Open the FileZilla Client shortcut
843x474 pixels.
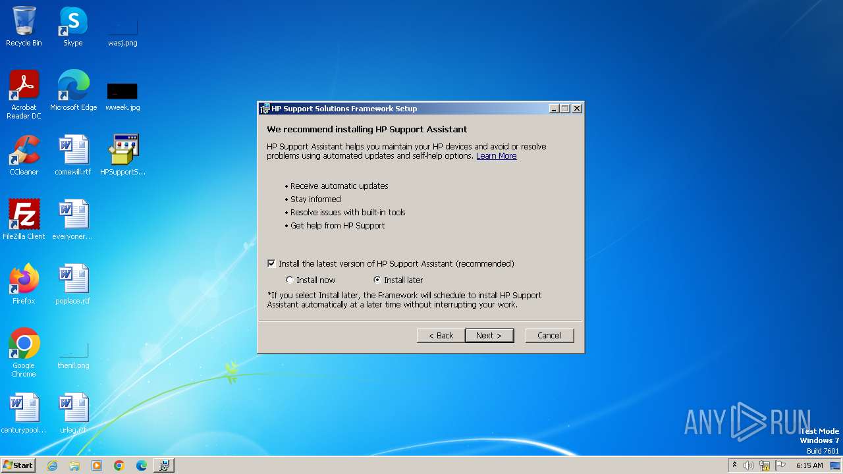24,220
